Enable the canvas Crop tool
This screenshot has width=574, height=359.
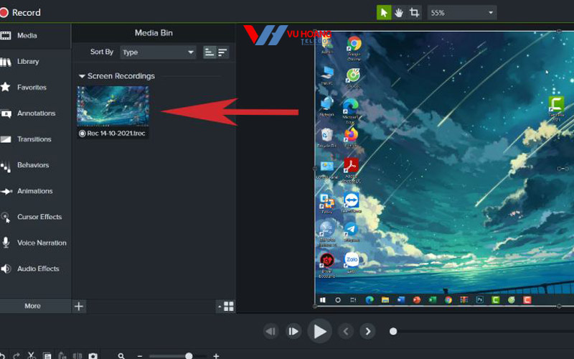pyautogui.click(x=414, y=13)
